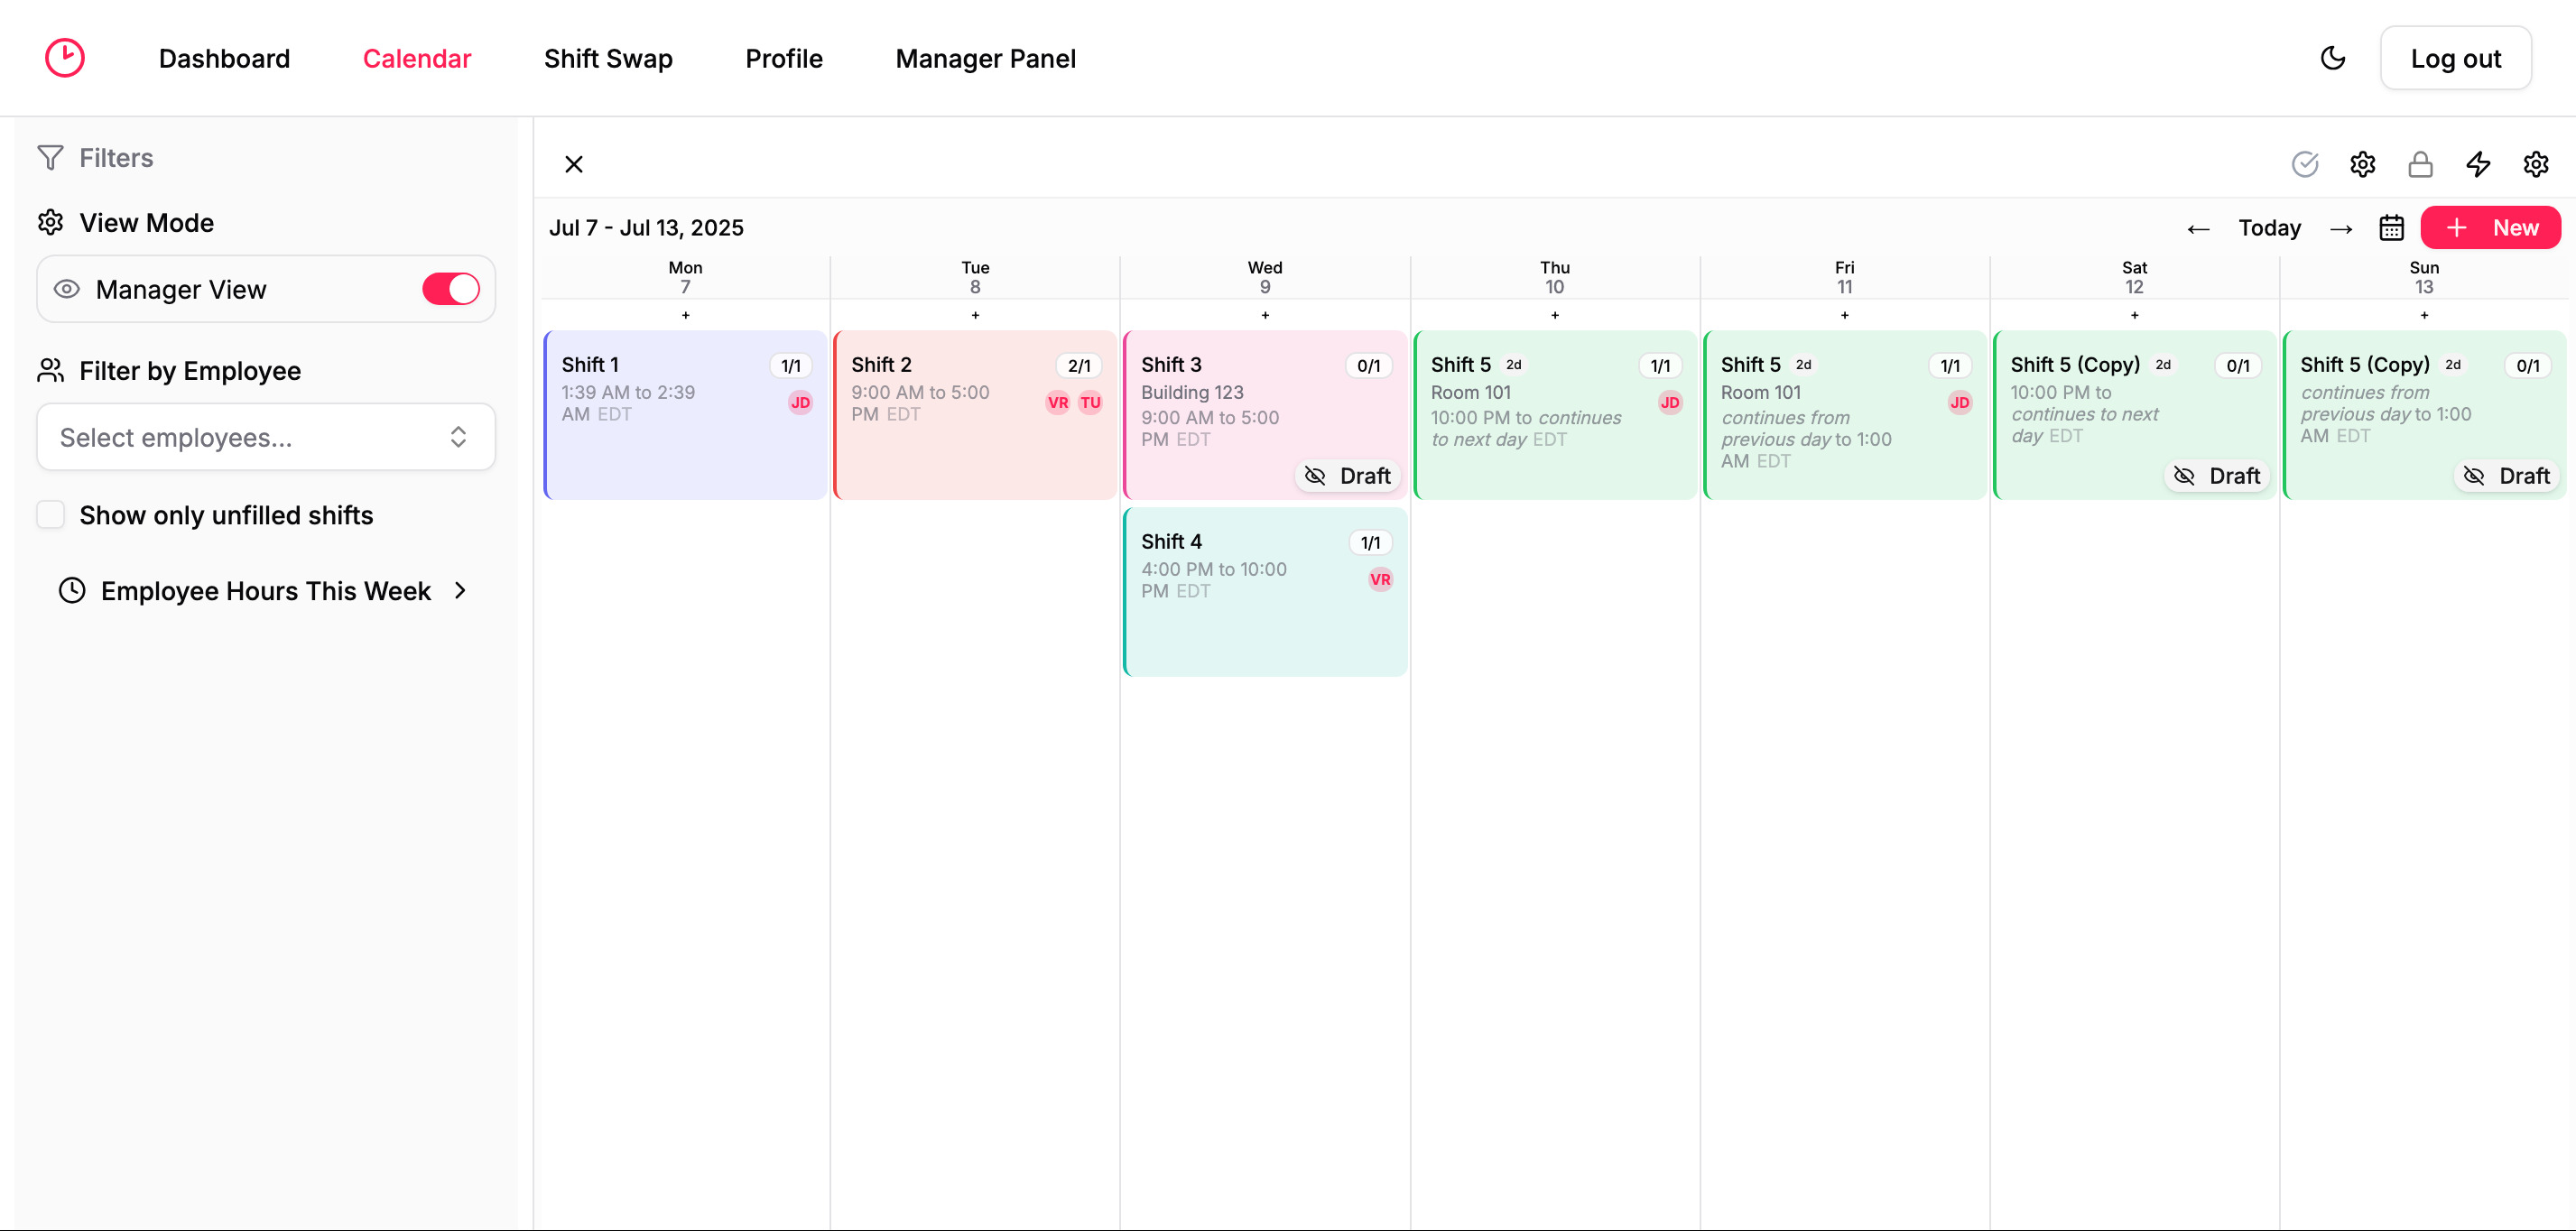Image resolution: width=2576 pixels, height=1231 pixels.
Task: Click the close X icon above the calendar
Action: pos(574,163)
